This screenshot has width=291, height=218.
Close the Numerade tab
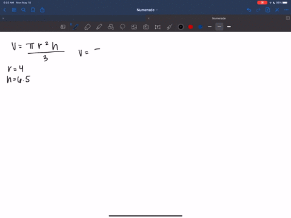point(149,18)
